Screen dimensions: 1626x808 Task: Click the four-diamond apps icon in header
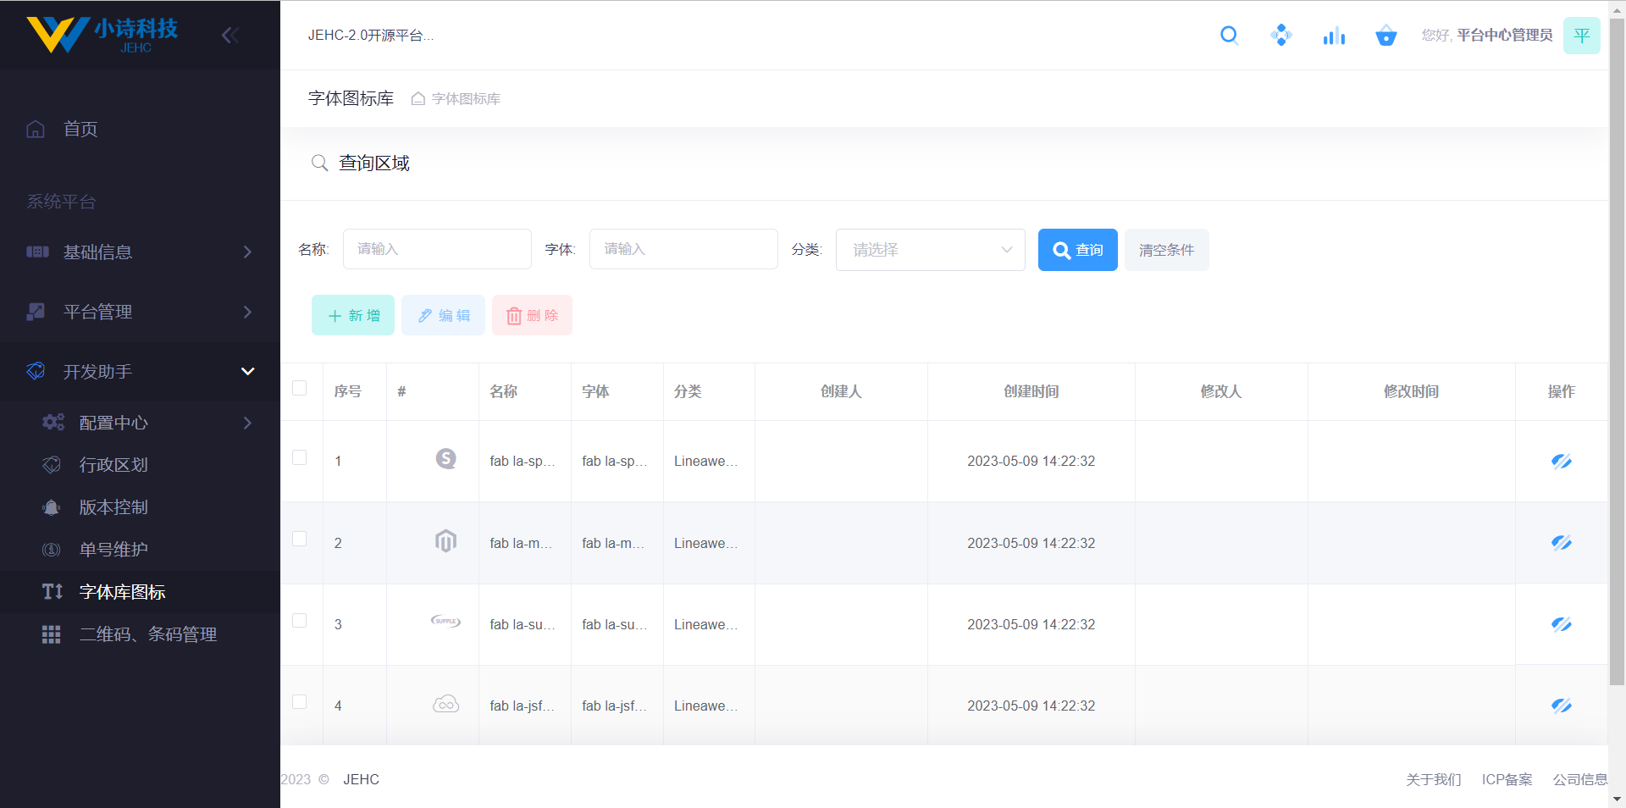pos(1281,36)
